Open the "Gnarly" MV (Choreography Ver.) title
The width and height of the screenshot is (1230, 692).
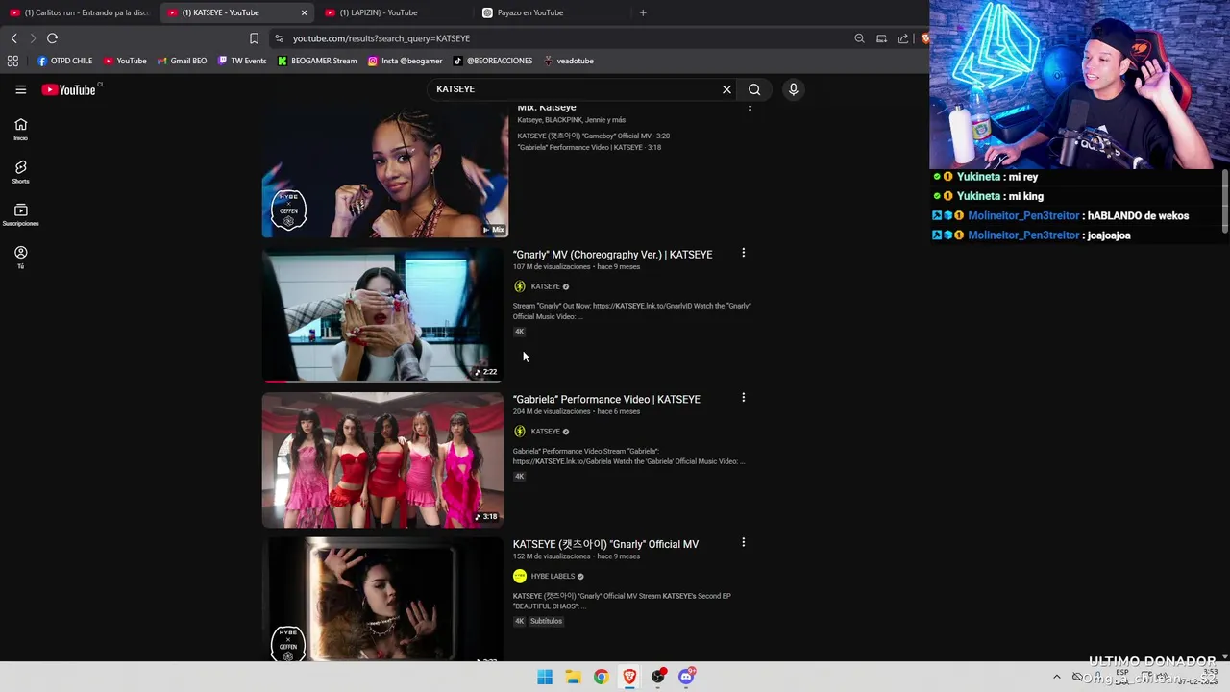click(612, 255)
